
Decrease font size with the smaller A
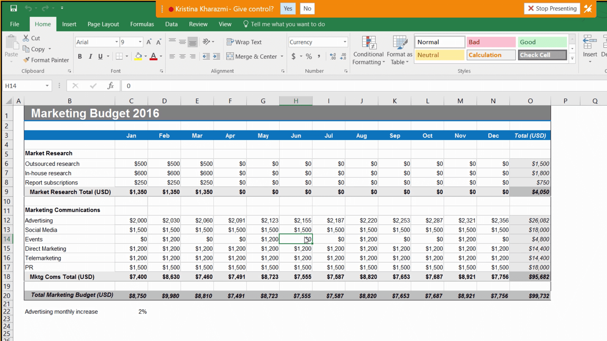159,42
